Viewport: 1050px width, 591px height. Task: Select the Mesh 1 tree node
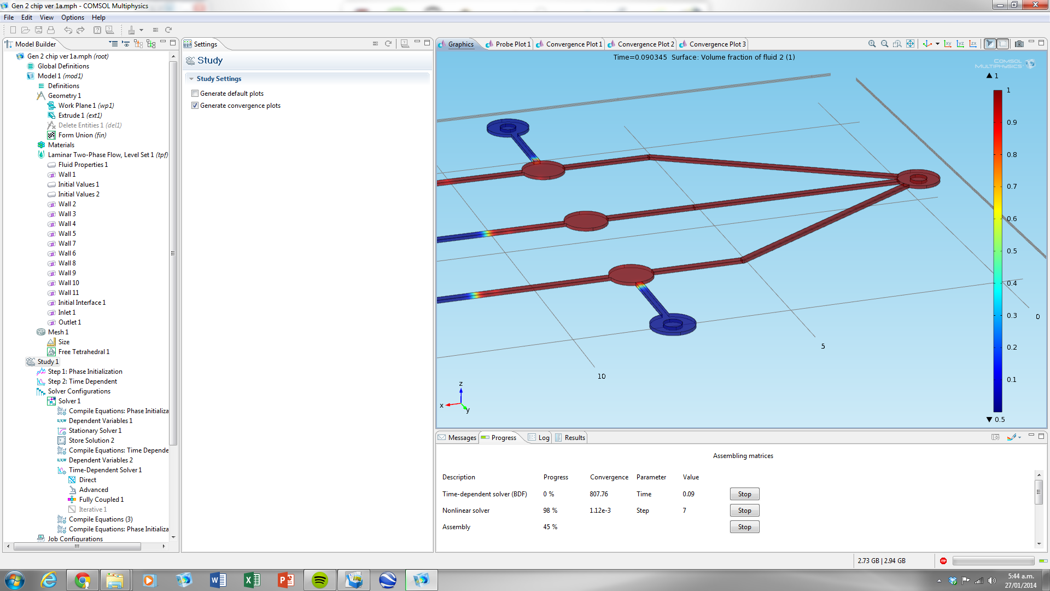(x=58, y=332)
